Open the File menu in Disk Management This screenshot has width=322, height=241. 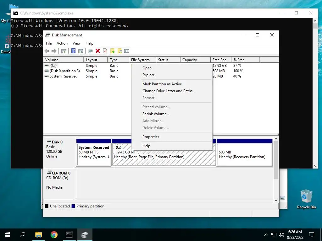(x=49, y=43)
